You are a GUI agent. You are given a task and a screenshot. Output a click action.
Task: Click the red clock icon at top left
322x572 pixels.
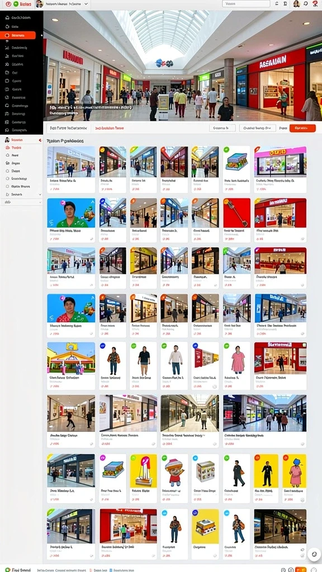point(8,4)
